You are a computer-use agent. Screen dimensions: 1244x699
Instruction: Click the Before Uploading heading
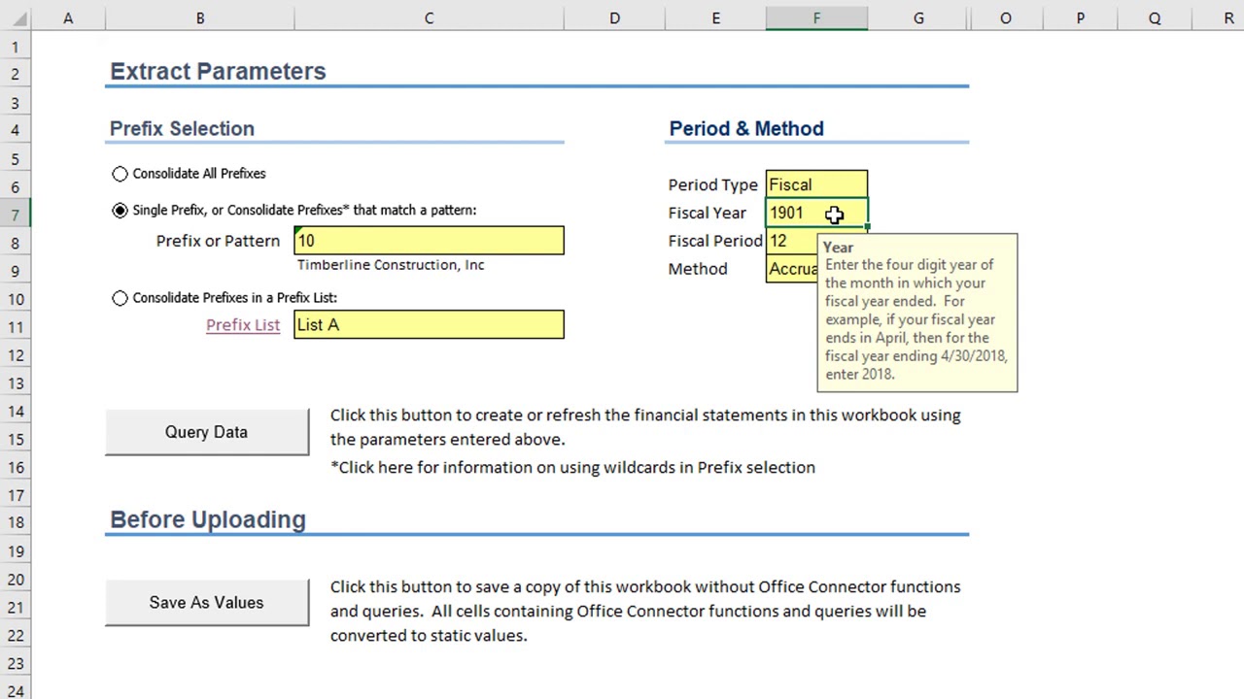pos(208,520)
